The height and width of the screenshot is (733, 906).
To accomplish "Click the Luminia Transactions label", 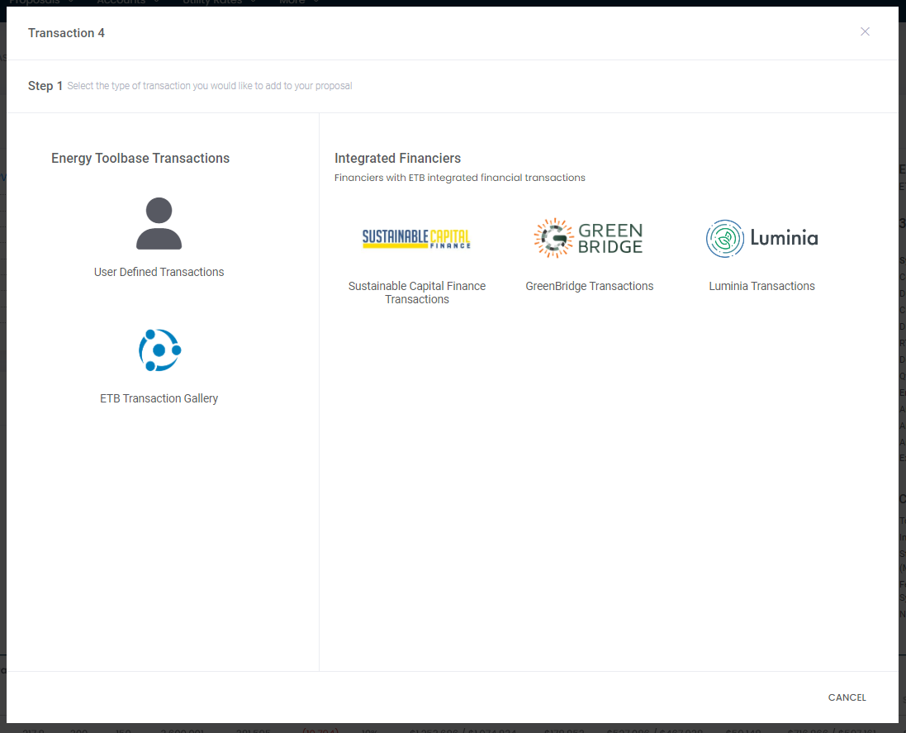I will pos(761,286).
